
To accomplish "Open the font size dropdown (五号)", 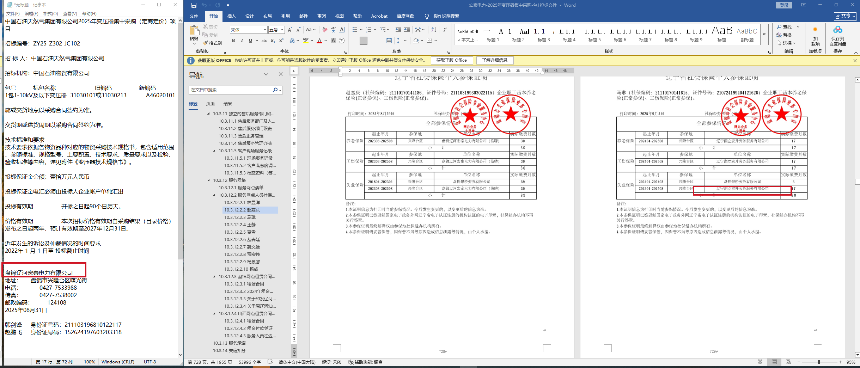I will [x=282, y=30].
